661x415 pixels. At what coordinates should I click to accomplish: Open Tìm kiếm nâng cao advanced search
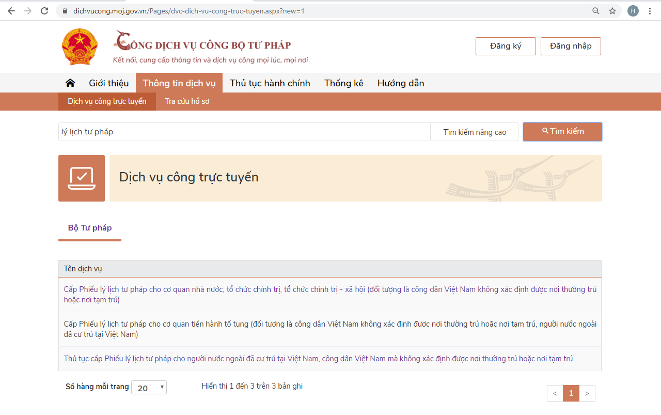coord(474,132)
